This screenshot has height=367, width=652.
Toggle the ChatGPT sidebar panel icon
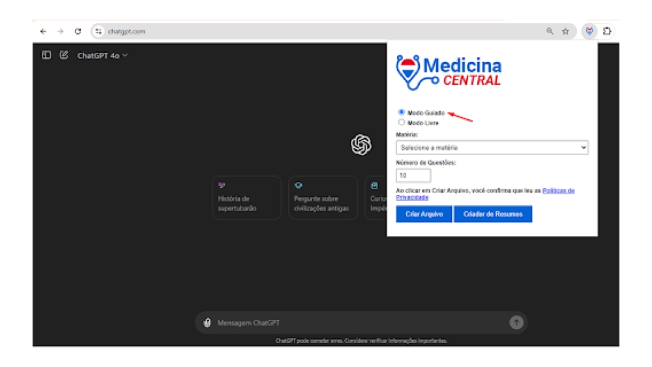(46, 55)
